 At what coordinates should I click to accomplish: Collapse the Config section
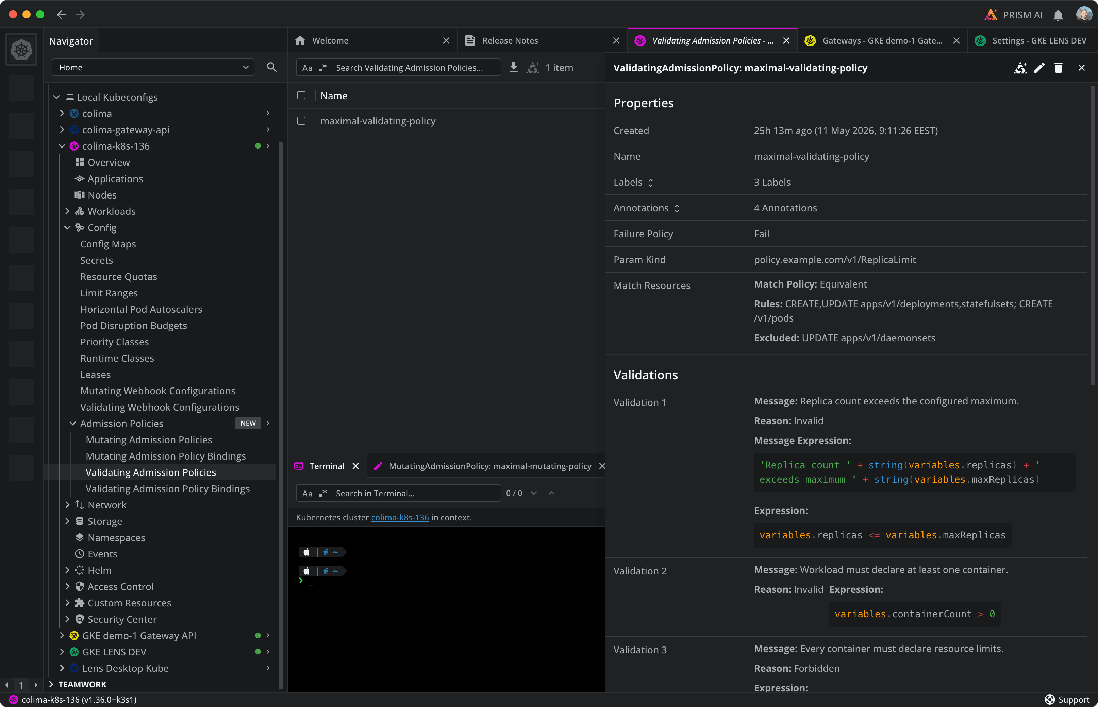[x=68, y=227]
